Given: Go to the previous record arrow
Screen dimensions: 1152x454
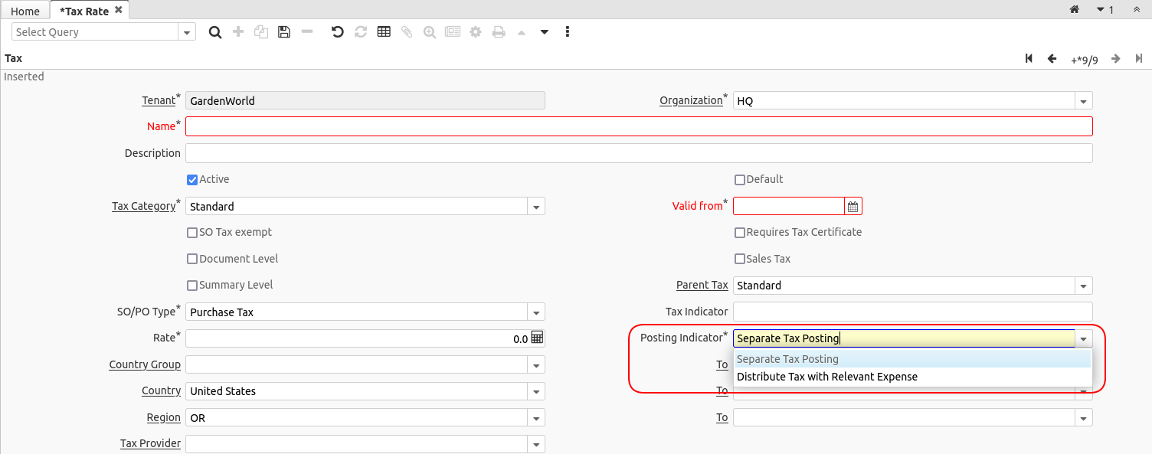Looking at the screenshot, I should (1052, 59).
